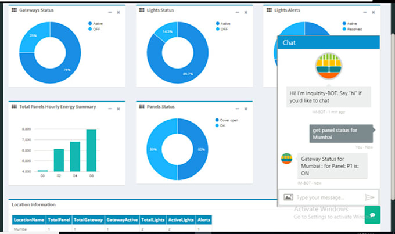Click the grid icon beside Lights Status
The width and height of the screenshot is (395, 234).
142,10
